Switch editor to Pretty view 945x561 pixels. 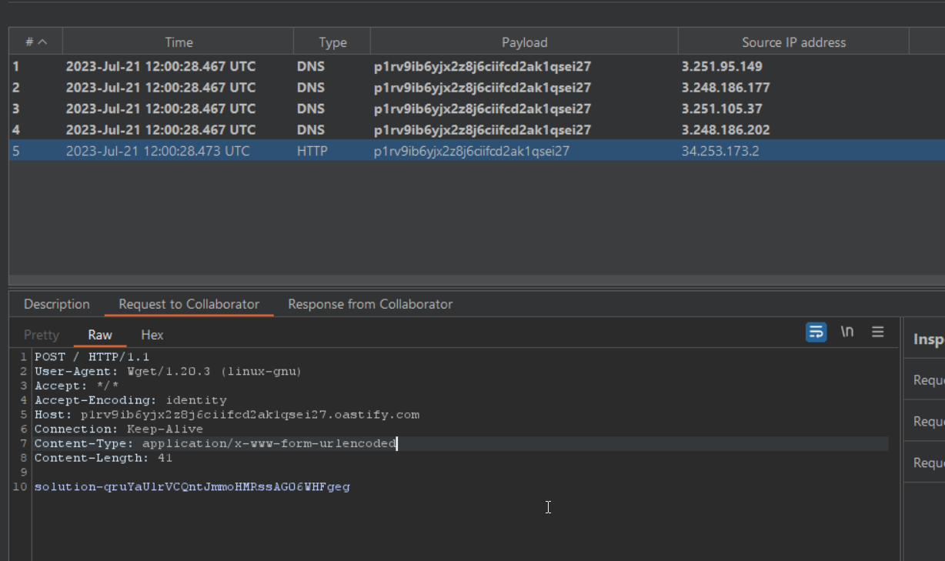42,335
